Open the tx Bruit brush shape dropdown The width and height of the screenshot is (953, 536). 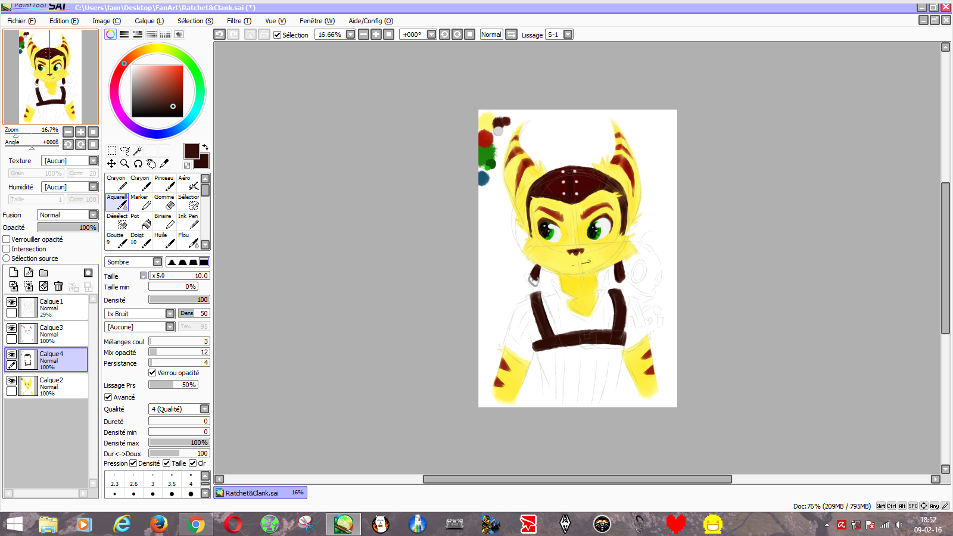tap(140, 314)
